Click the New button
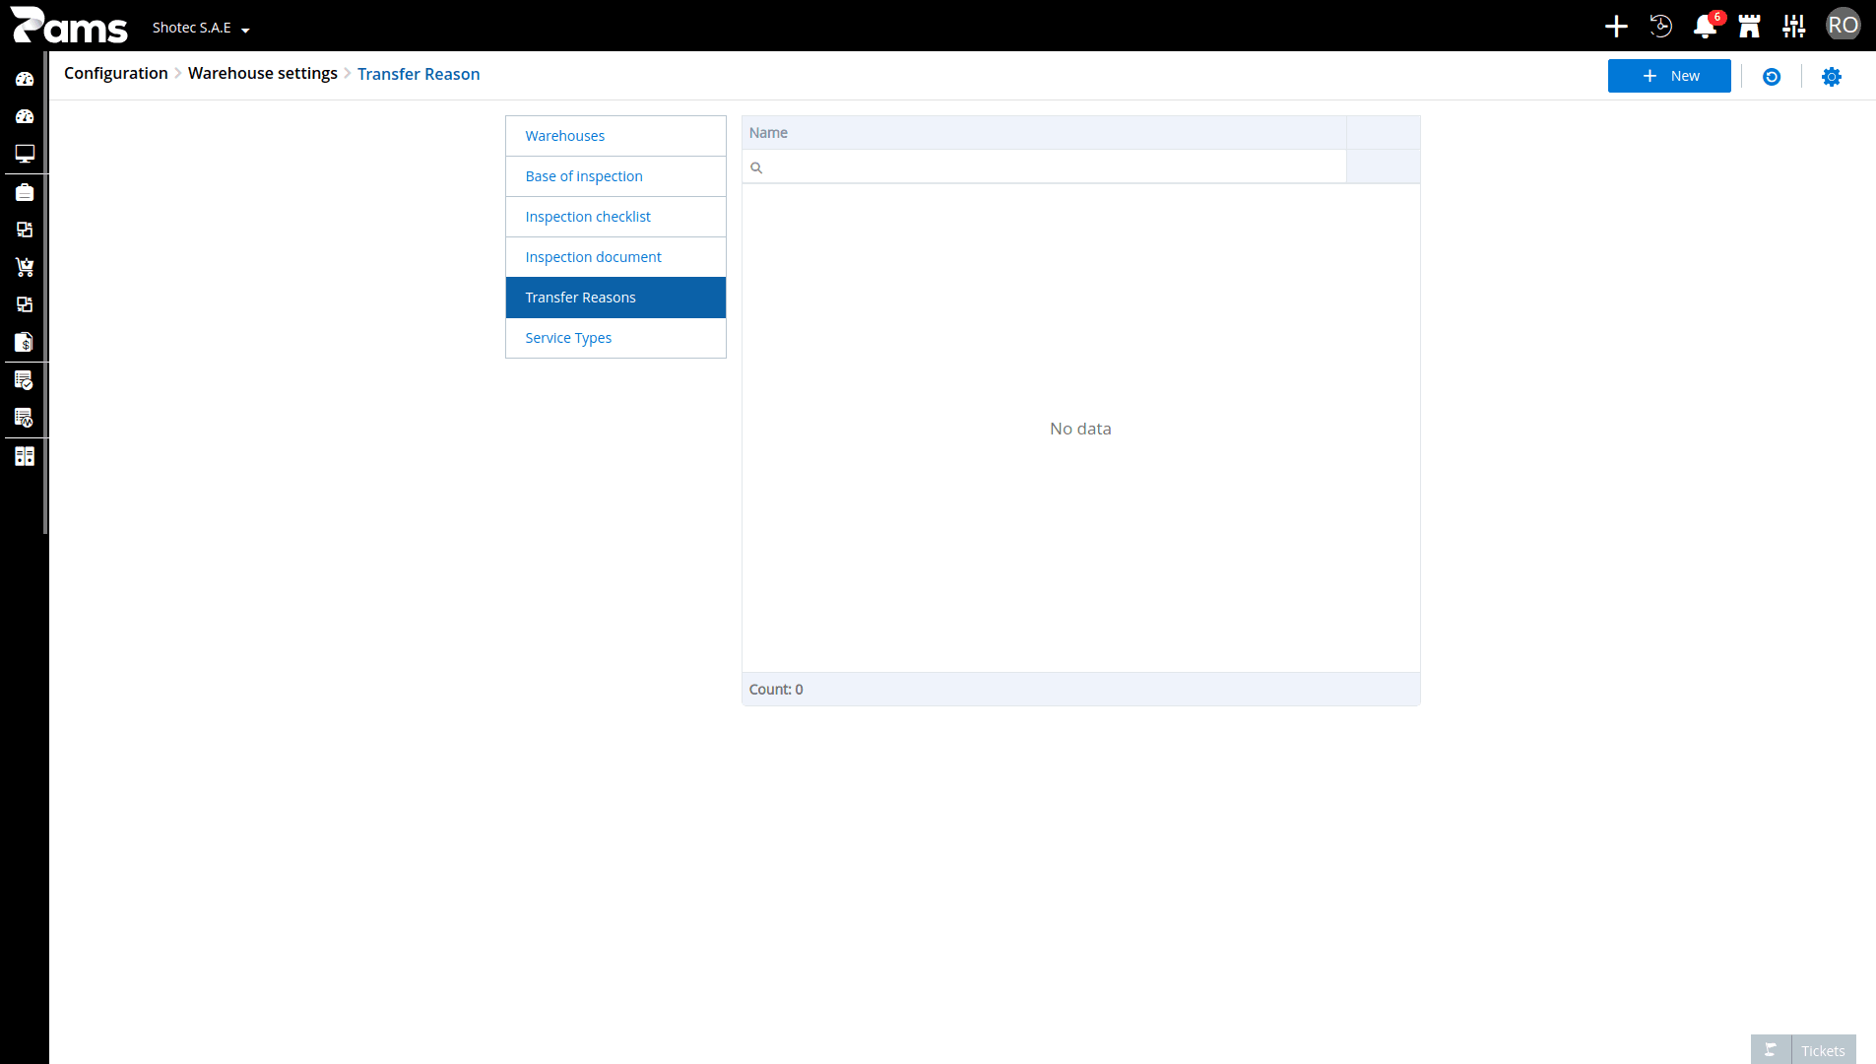The image size is (1876, 1064). (x=1669, y=76)
